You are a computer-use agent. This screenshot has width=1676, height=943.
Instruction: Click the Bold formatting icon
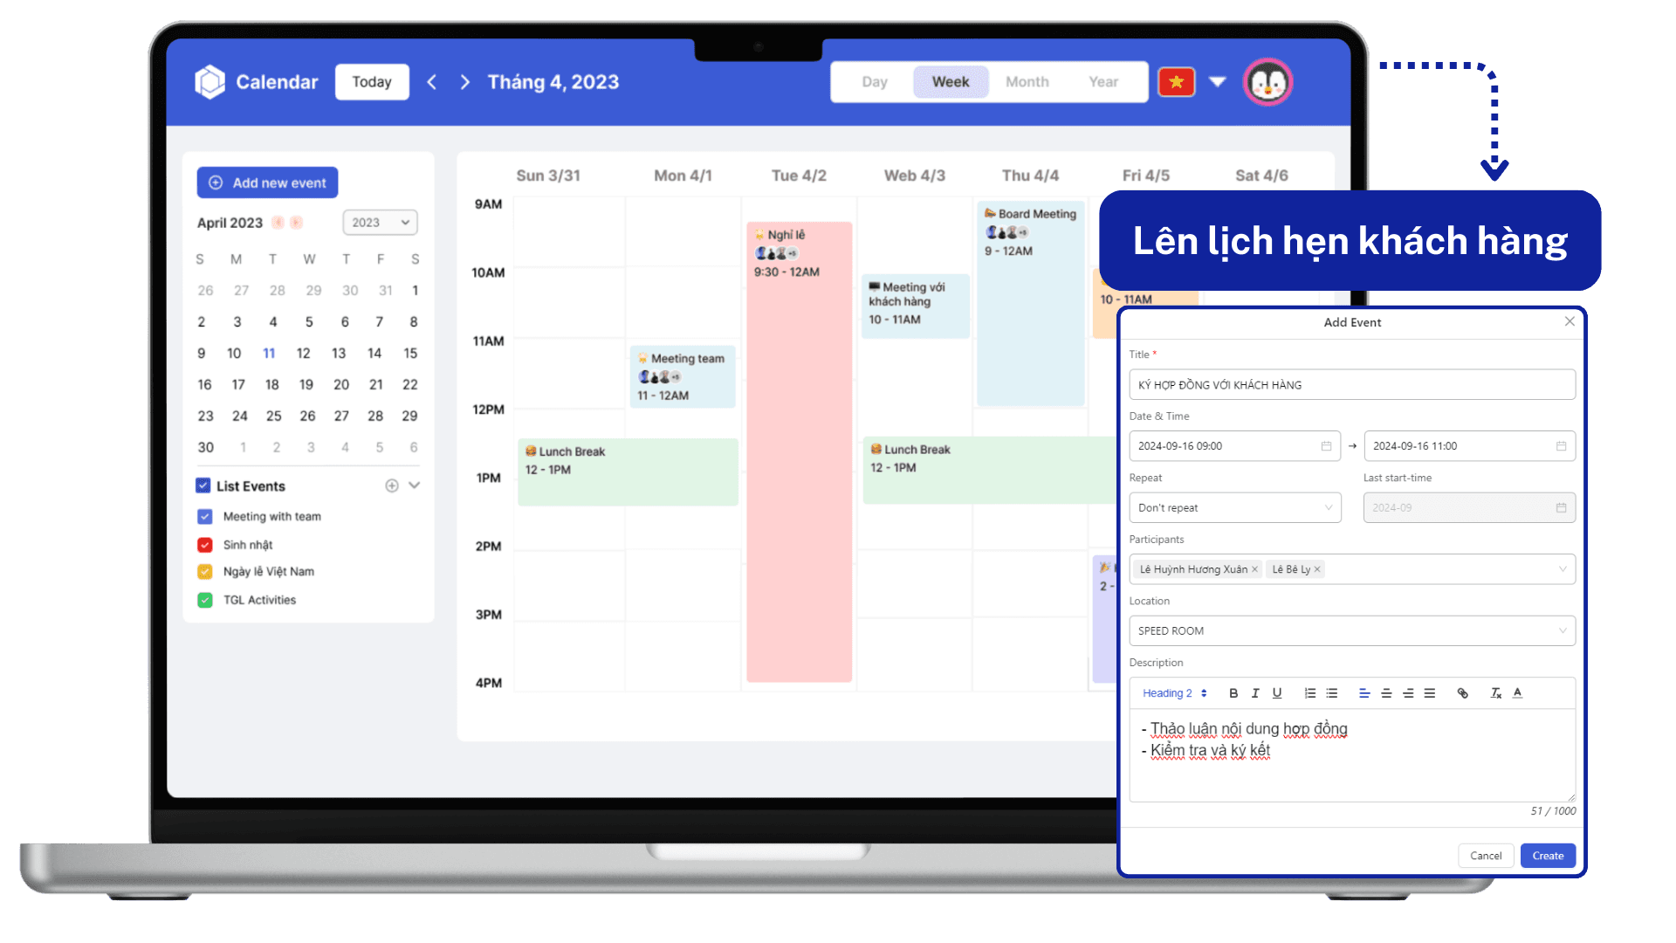click(1233, 692)
